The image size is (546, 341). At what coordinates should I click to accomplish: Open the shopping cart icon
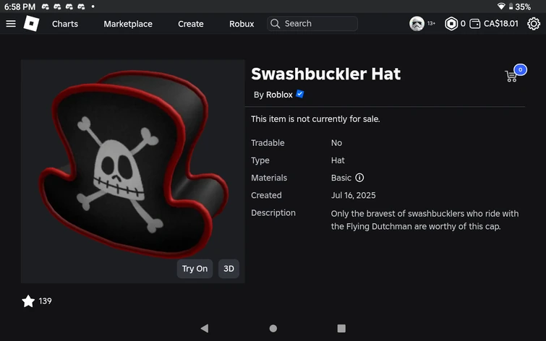click(511, 76)
